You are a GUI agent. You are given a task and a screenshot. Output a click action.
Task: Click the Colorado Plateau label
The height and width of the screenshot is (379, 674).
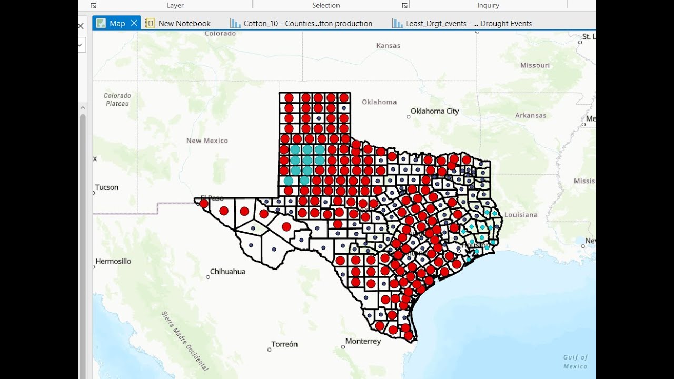pyautogui.click(x=117, y=99)
